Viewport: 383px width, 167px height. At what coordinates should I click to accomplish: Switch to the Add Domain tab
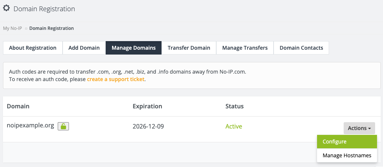tap(84, 48)
